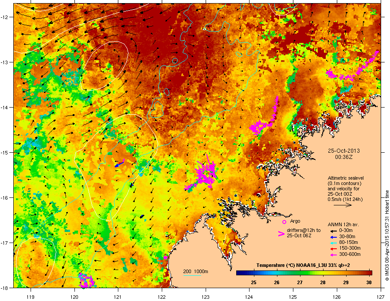Click the color bar tick label '27'
The image size is (390, 301).
300,282
